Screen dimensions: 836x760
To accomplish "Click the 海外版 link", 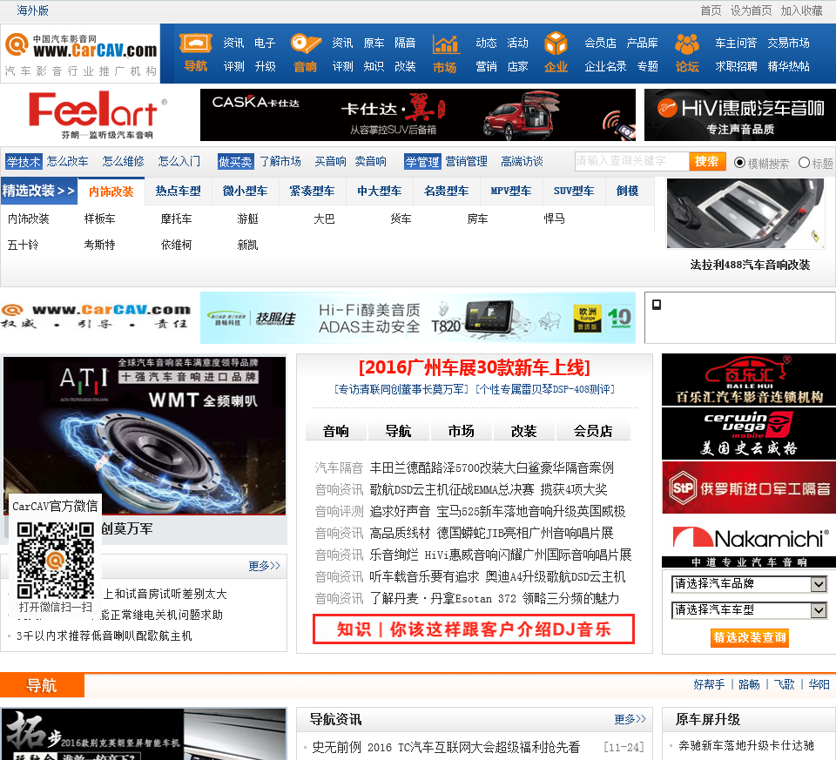I will click(32, 10).
